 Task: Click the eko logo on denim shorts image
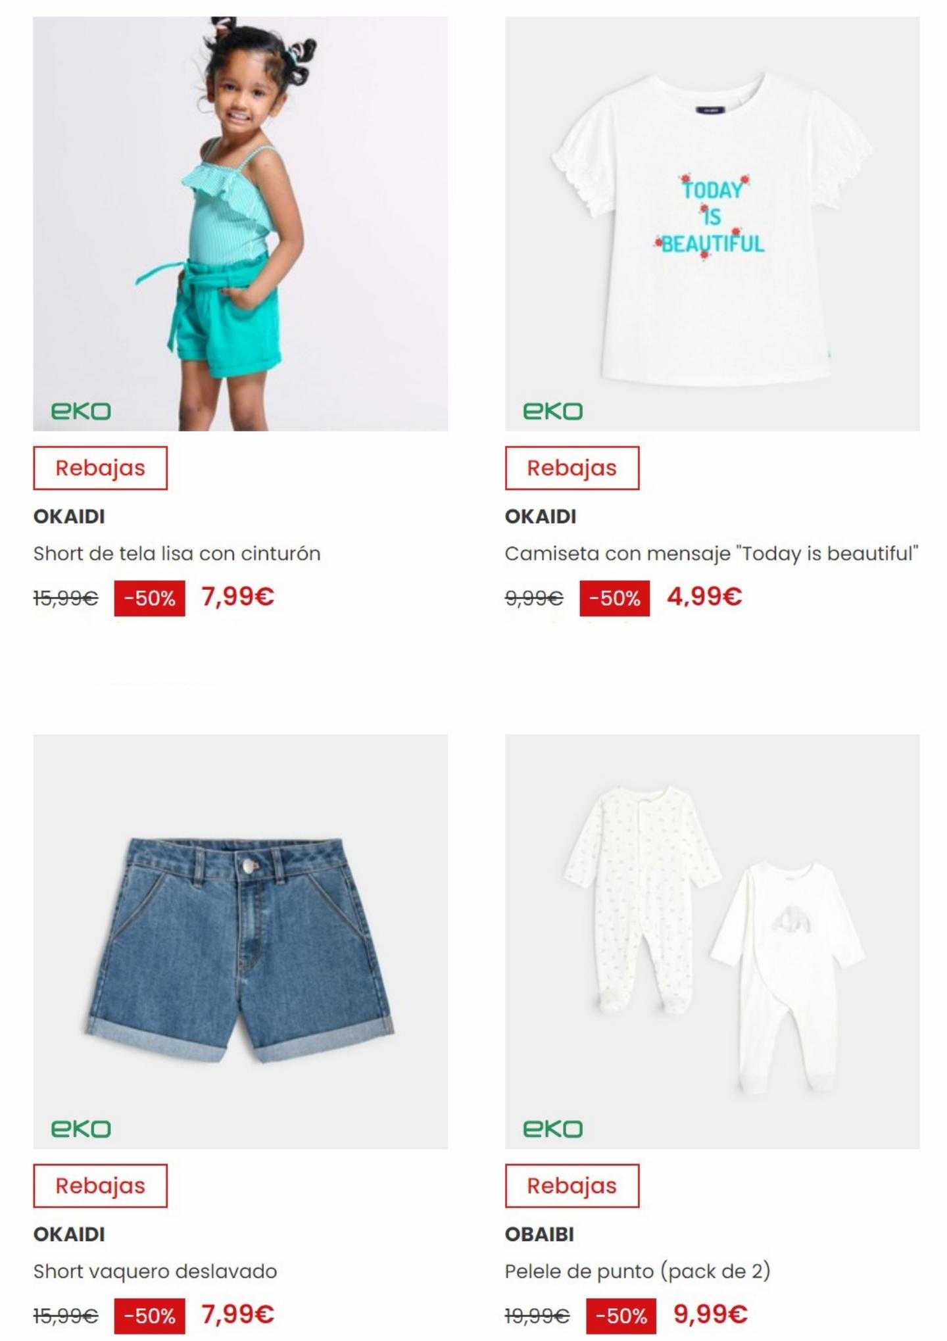[81, 1129]
